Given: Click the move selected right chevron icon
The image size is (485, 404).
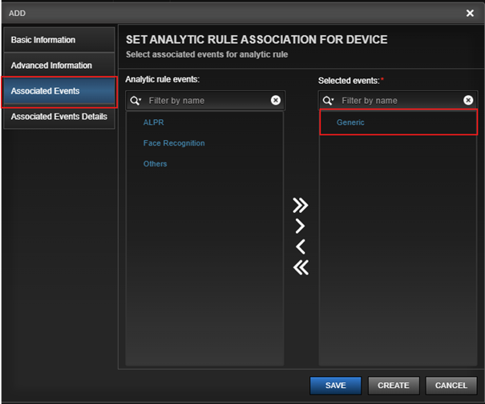Looking at the screenshot, I should point(300,226).
